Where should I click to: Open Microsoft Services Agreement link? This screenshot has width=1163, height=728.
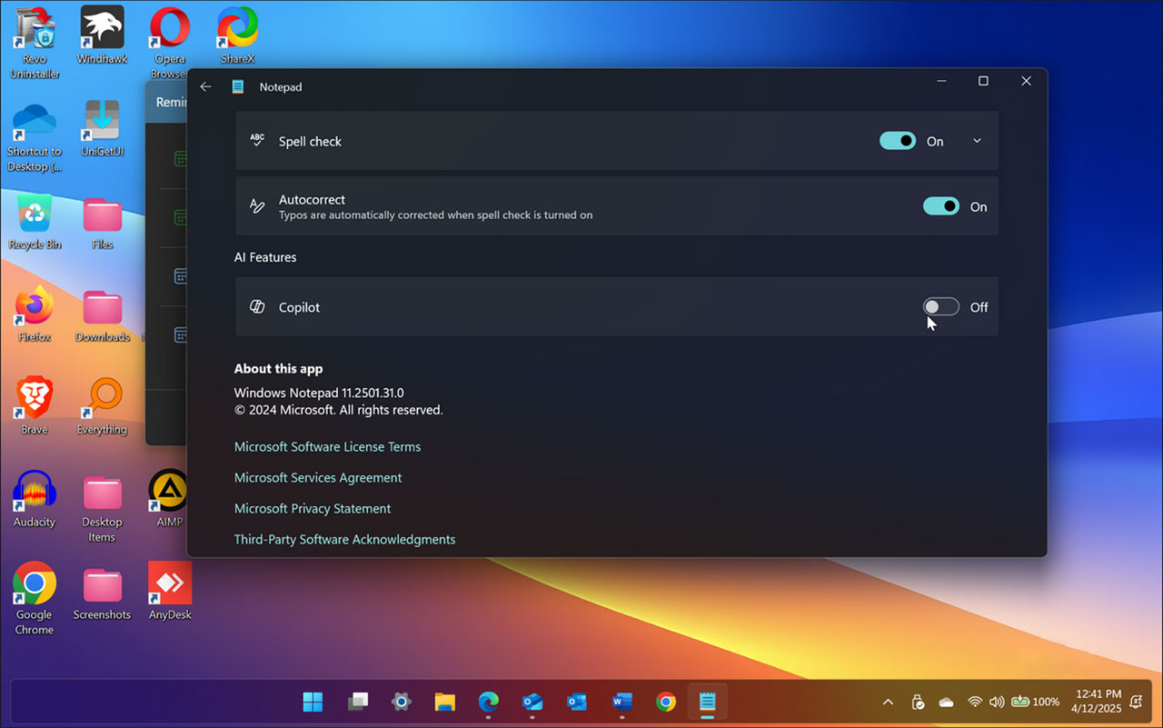317,477
